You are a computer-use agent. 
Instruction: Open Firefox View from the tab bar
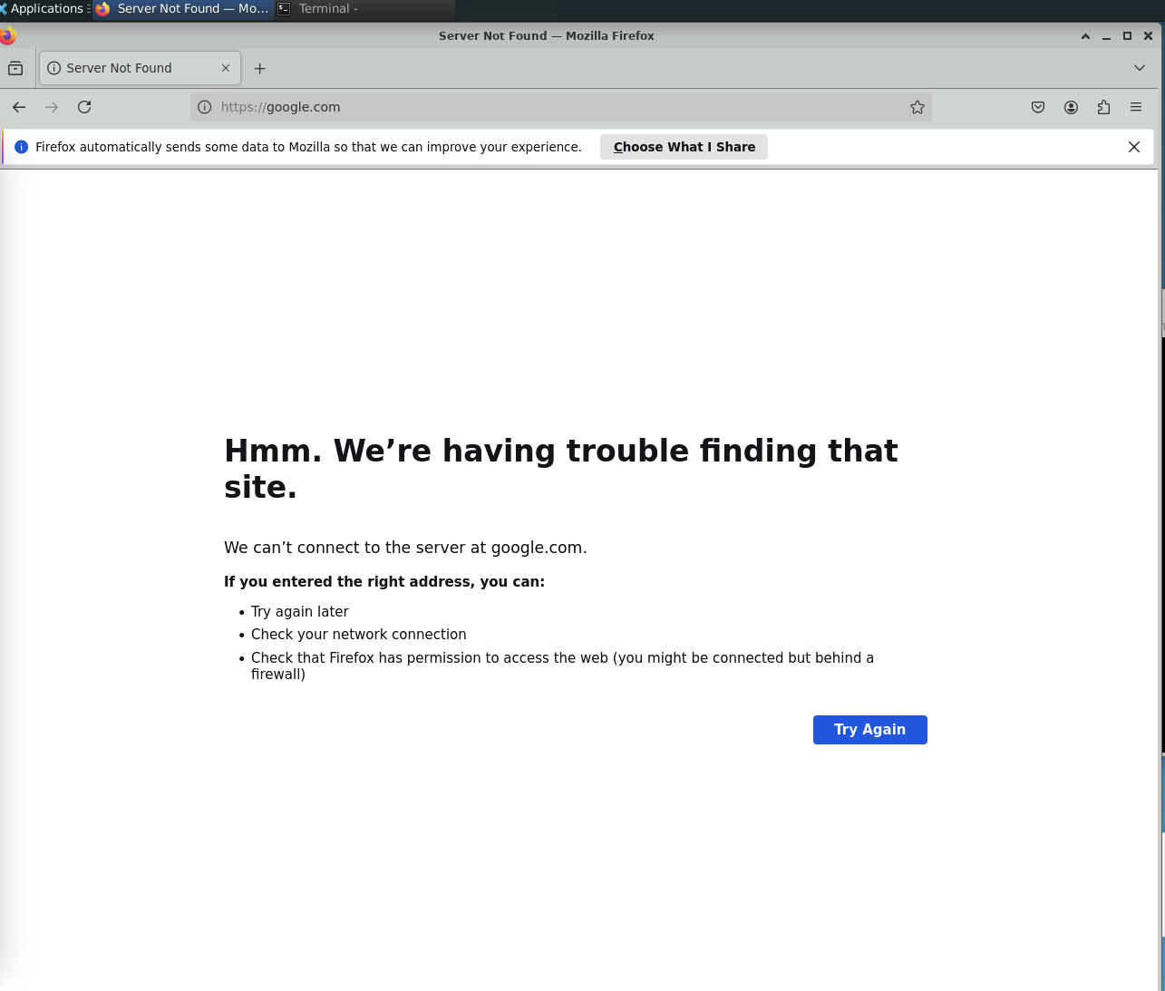tap(15, 68)
